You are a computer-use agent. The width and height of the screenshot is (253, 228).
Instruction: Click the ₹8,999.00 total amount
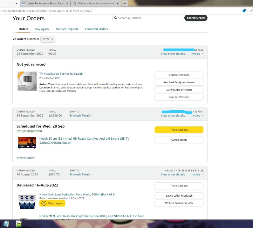point(55,116)
